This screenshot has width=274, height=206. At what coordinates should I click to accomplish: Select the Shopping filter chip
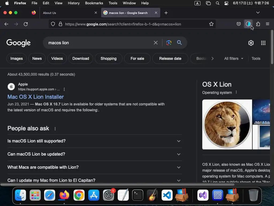tap(109, 58)
